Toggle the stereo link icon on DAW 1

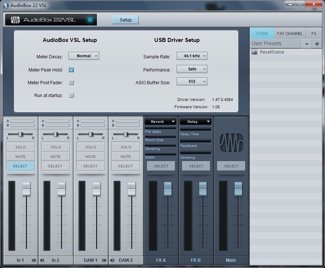[104, 260]
